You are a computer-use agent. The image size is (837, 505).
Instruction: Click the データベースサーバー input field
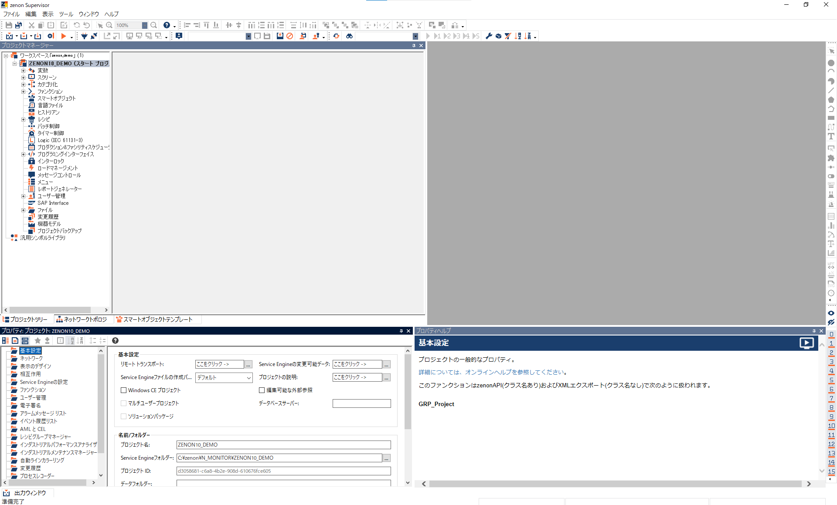tap(361, 403)
